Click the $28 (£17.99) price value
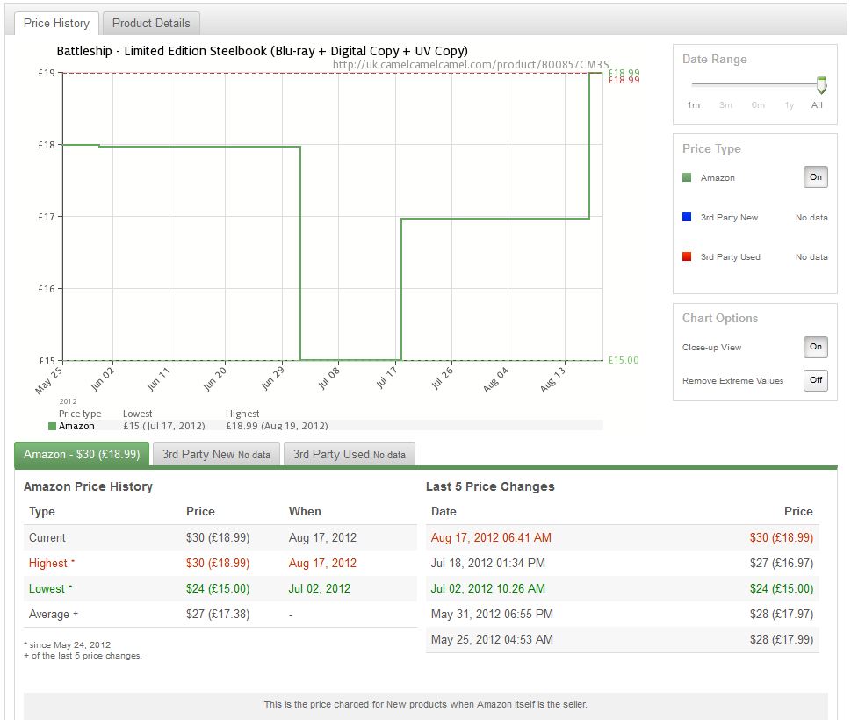 782,640
